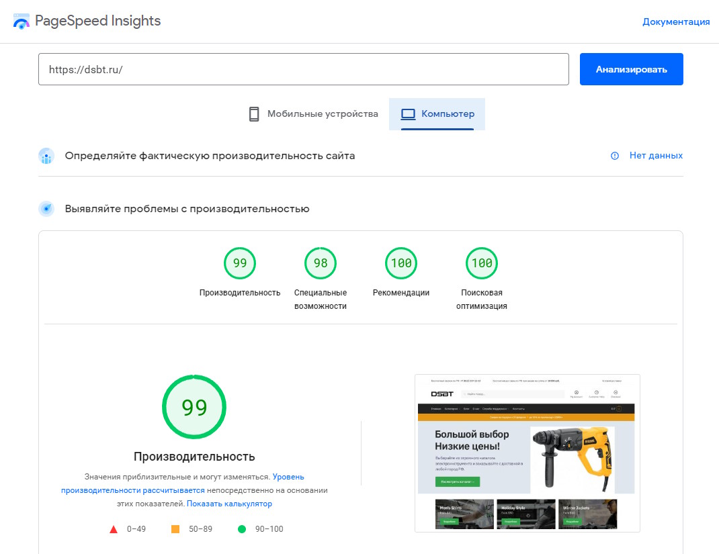This screenshot has width=719, height=554.
Task: Open the Документация link
Action: coord(676,21)
